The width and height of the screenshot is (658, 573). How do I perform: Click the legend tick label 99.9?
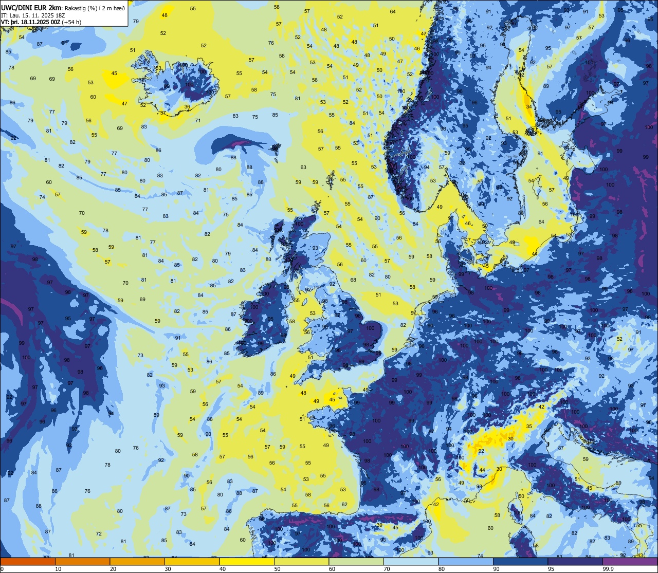point(609,569)
